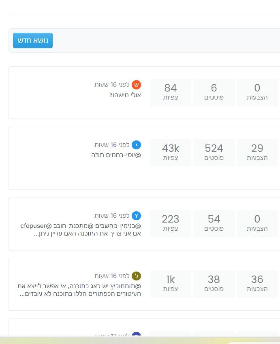Open the teaser mentioning cfopuser
Image resolution: width=280 pixels, height=344 pixels.
coord(81,229)
